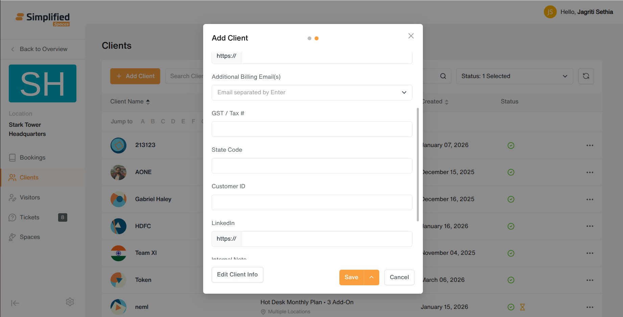Focus the GST / Tax # field
This screenshot has height=317, width=623.
pos(312,129)
